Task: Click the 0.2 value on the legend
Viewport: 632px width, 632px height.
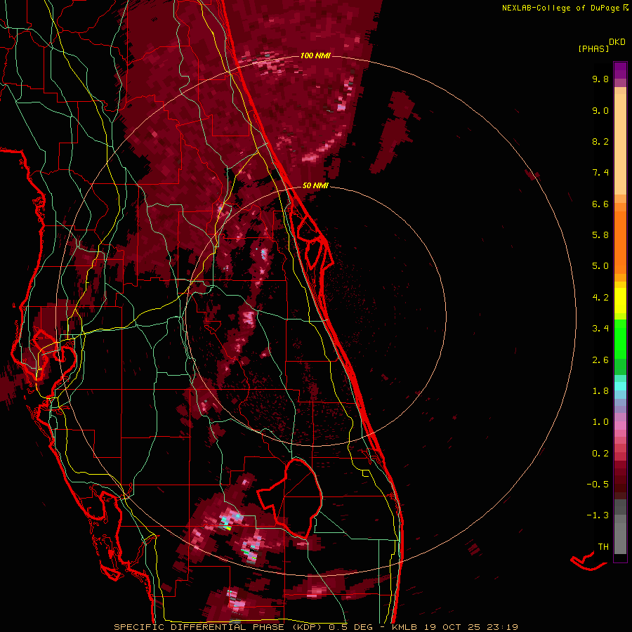Action: pyautogui.click(x=600, y=454)
